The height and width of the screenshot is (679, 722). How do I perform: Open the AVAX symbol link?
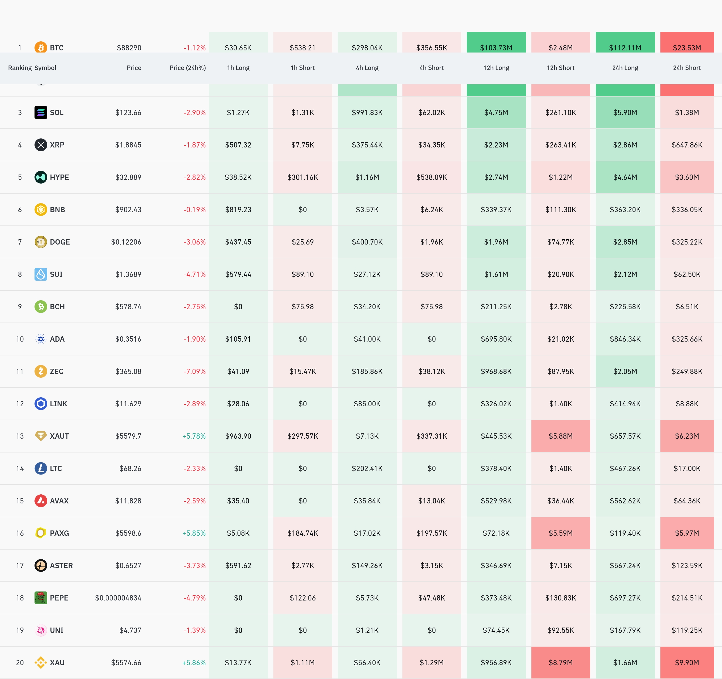coord(59,501)
